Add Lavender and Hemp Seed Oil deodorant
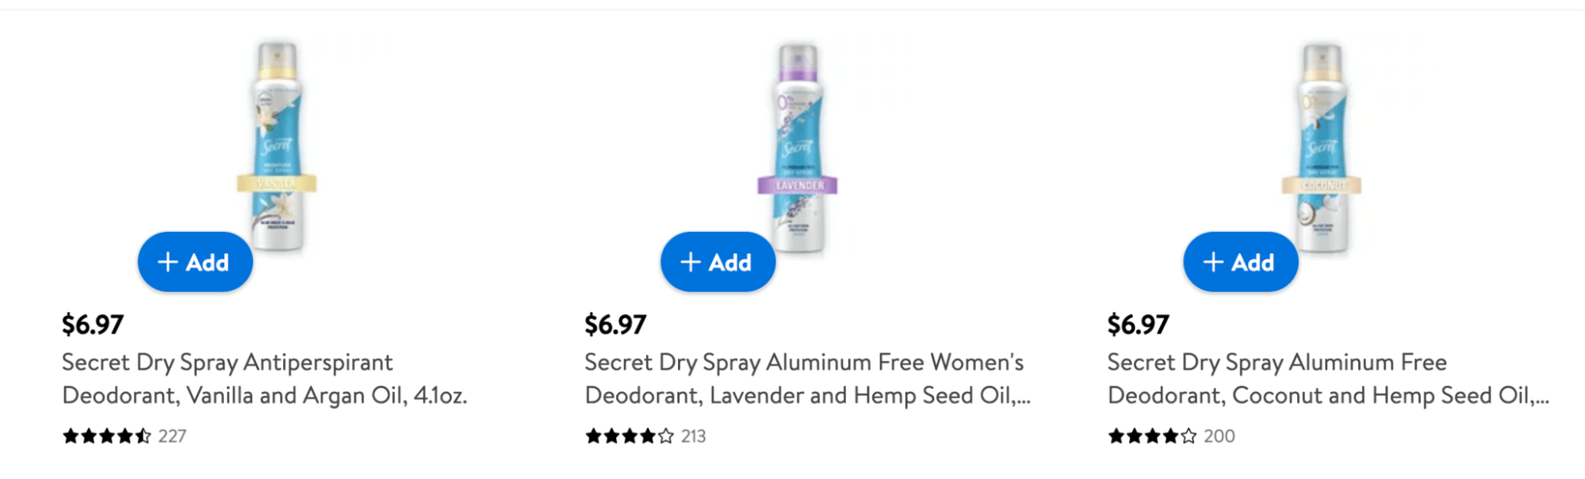1585x479 pixels. [718, 262]
